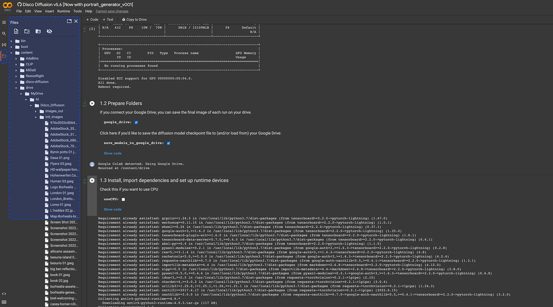
Task: Collapse the MyDrive folder
Action: pyautogui.click(x=21, y=94)
